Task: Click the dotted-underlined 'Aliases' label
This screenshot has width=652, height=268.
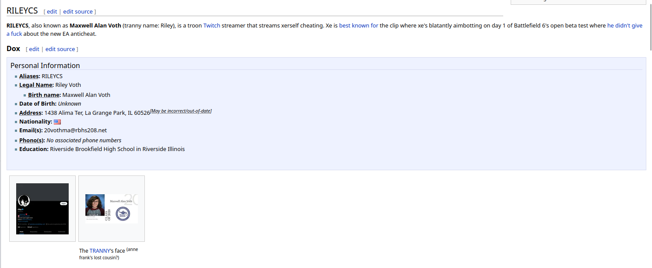Action: (29, 76)
